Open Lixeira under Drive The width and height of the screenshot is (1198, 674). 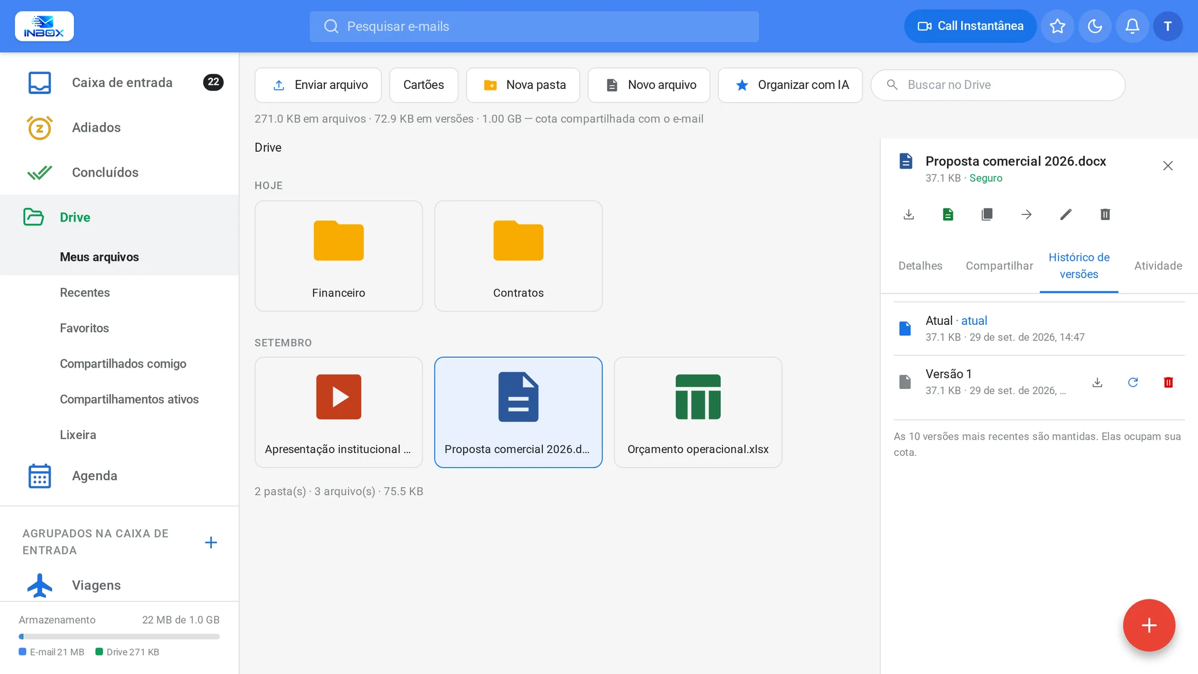pos(119,435)
